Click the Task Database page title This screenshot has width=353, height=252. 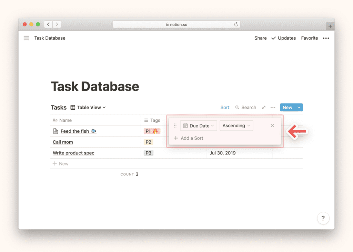tap(95, 87)
